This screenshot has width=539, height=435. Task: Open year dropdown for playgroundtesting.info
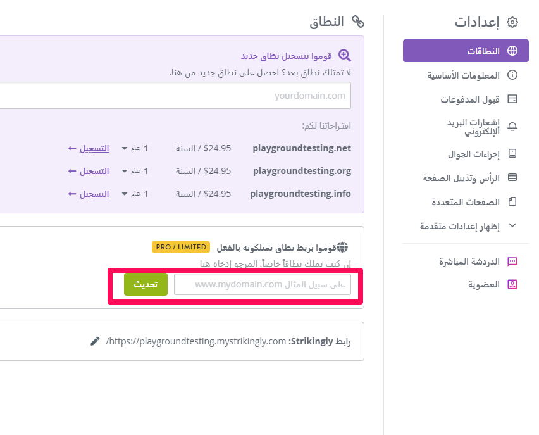click(x=134, y=194)
